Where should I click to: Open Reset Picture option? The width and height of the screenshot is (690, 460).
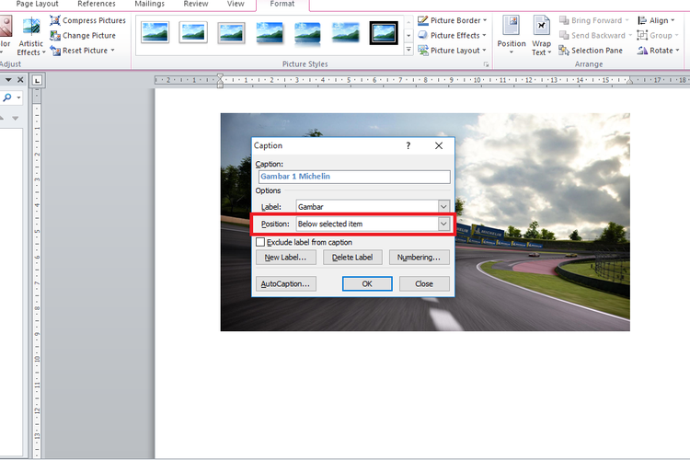coord(82,51)
